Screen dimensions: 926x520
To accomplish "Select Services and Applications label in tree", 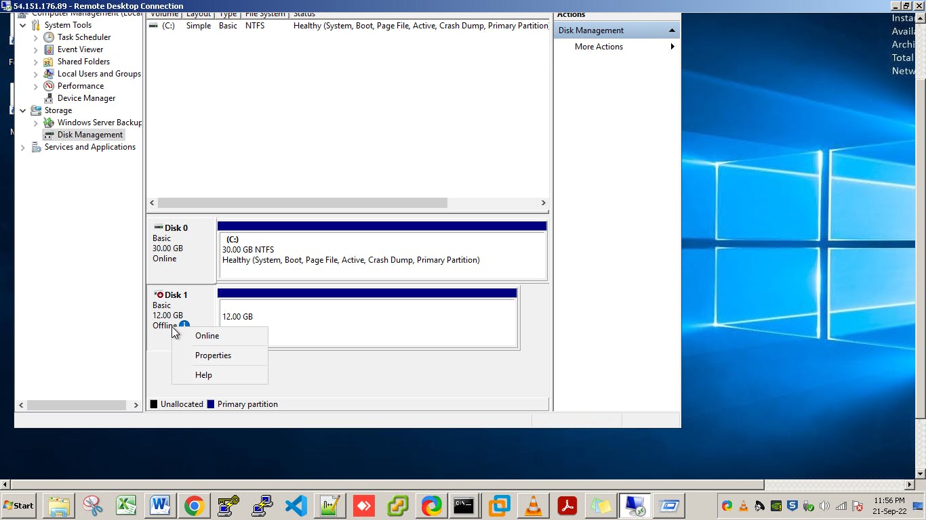I will (x=90, y=147).
